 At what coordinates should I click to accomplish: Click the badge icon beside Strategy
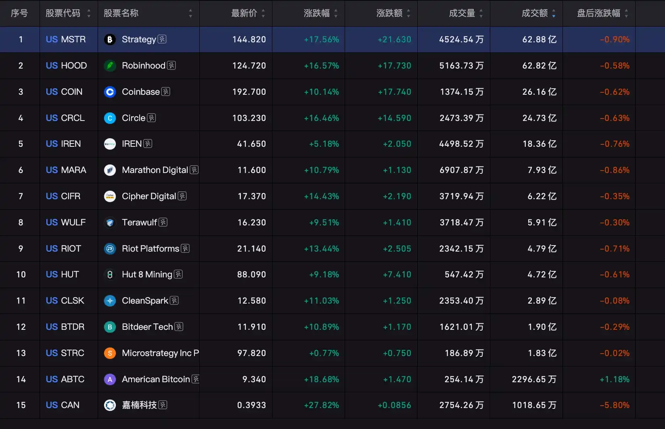click(x=162, y=39)
